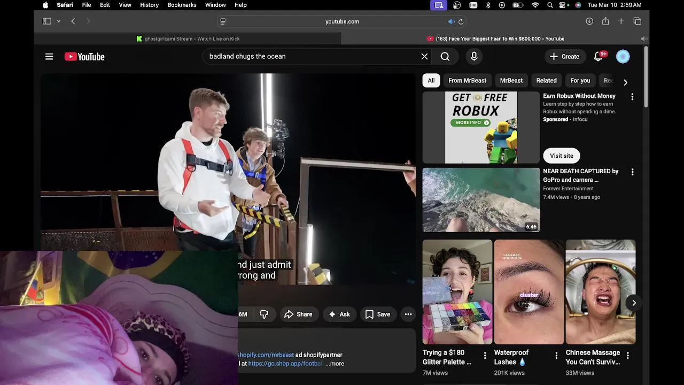
Task: Open the Window menu
Action: coord(215,5)
